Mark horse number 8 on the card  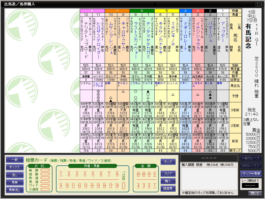pyautogui.click(x=117, y=174)
